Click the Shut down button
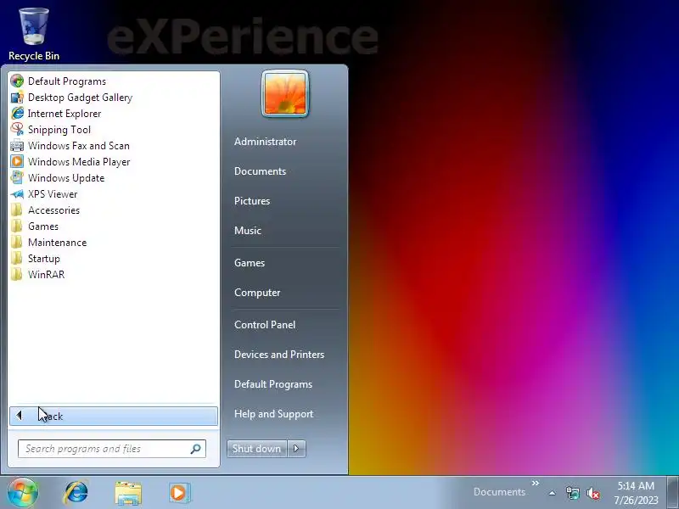Viewport: 679px width, 509px height. pos(257,449)
